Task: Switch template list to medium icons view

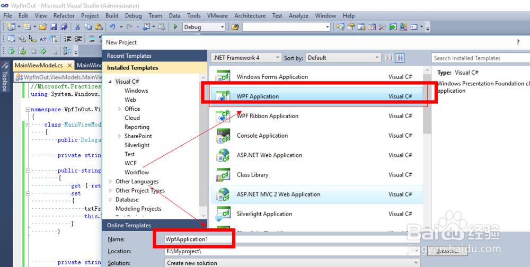Action: 399,58
